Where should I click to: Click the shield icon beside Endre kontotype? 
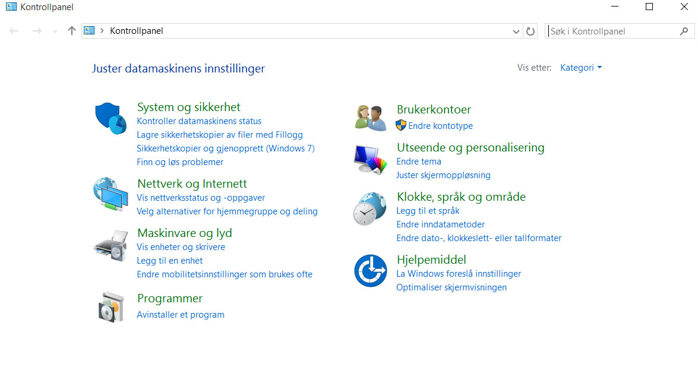point(401,125)
